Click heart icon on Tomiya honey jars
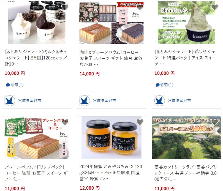The image size is (223, 191). click(140, 122)
